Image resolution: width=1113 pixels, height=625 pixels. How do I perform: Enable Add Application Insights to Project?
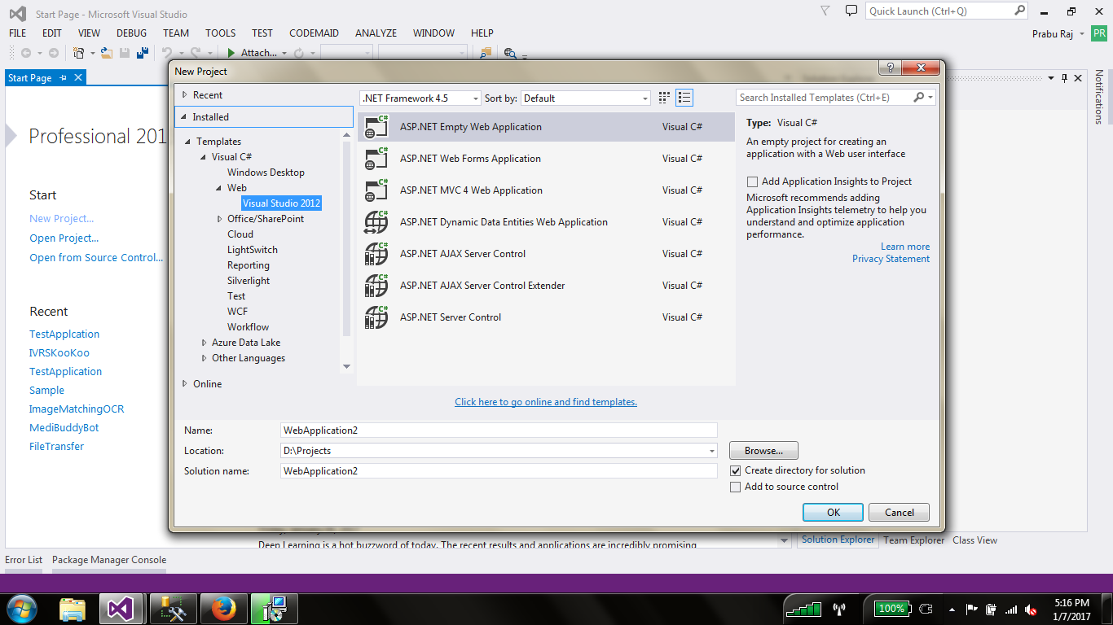[752, 181]
